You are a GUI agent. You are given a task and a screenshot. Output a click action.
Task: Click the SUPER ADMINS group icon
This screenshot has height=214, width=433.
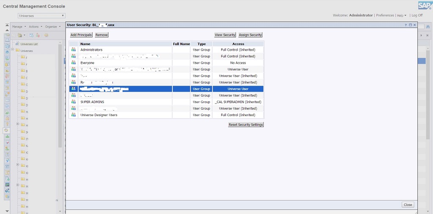74,102
